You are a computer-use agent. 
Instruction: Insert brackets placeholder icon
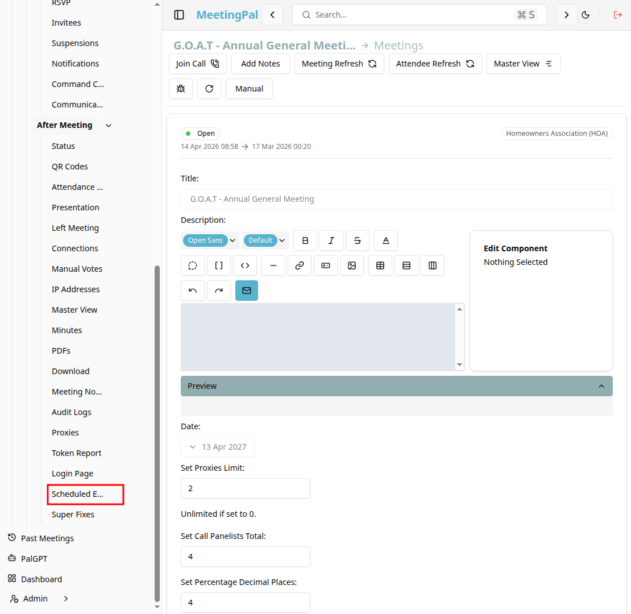point(219,265)
